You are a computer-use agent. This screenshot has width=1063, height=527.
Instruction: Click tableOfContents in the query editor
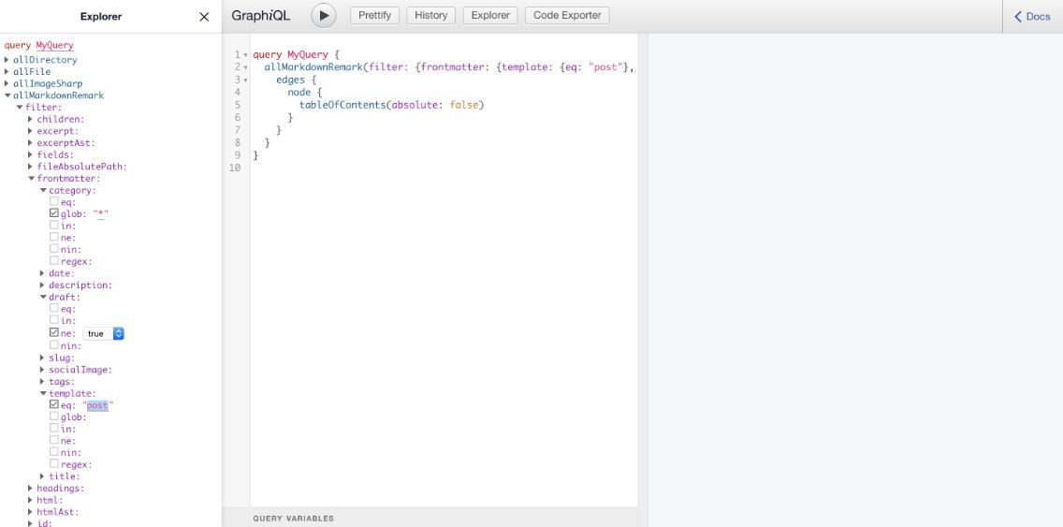(x=342, y=105)
